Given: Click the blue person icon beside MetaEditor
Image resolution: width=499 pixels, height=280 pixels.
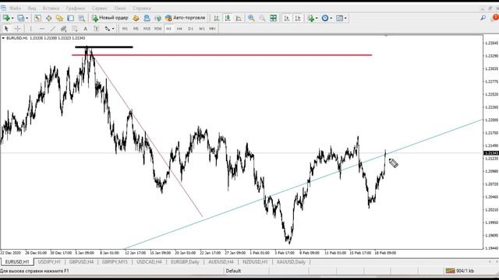Looking at the screenshot, I should coord(147,18).
